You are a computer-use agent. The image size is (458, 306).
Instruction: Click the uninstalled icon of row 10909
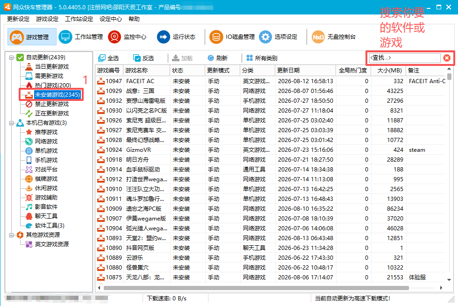pyautogui.click(x=101, y=208)
